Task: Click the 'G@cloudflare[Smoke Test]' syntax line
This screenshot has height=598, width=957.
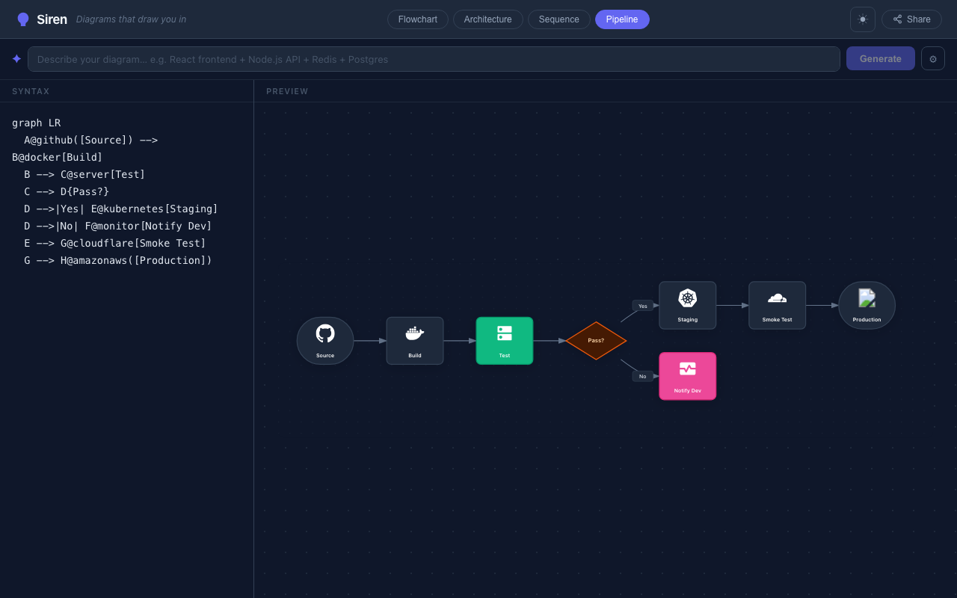Action: click(115, 243)
